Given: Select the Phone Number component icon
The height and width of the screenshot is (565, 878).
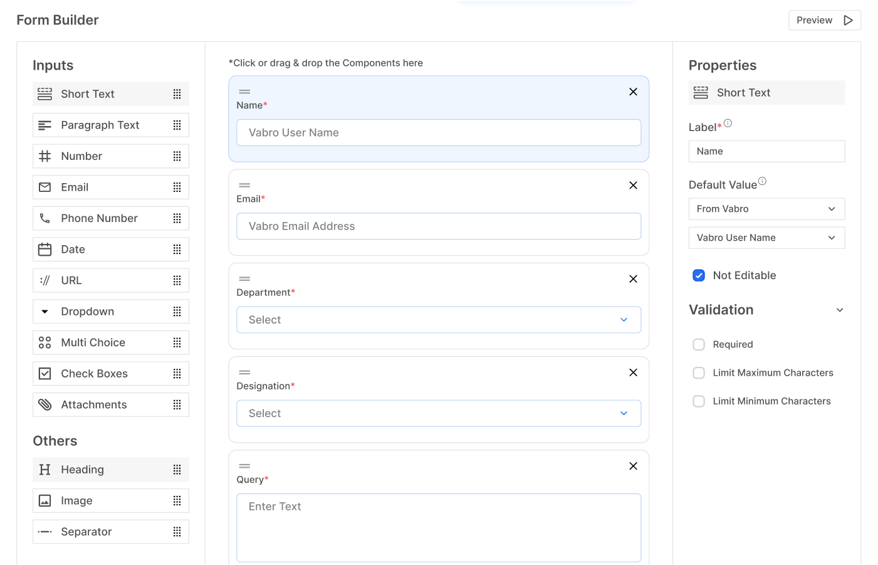Looking at the screenshot, I should [x=44, y=218].
